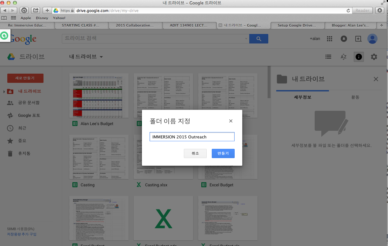Switch to Blogger: Alan Lee's browser tab

click(x=351, y=25)
